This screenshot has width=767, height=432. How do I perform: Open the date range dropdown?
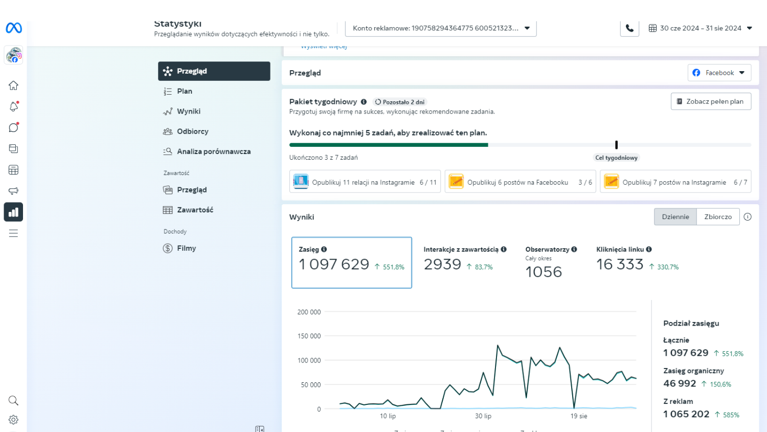pos(700,28)
